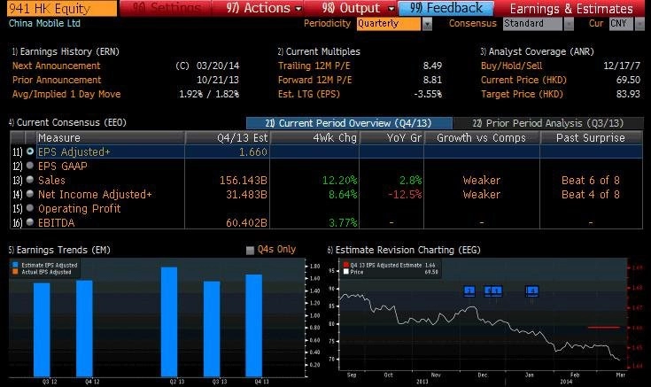Click the Q3 12 bar in Earnings Trends
The height and width of the screenshot is (387, 651).
(42, 329)
